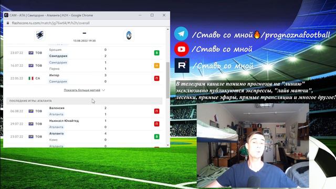Click competition flag in 29.07.22 Ньюкасл row

point(31,124)
